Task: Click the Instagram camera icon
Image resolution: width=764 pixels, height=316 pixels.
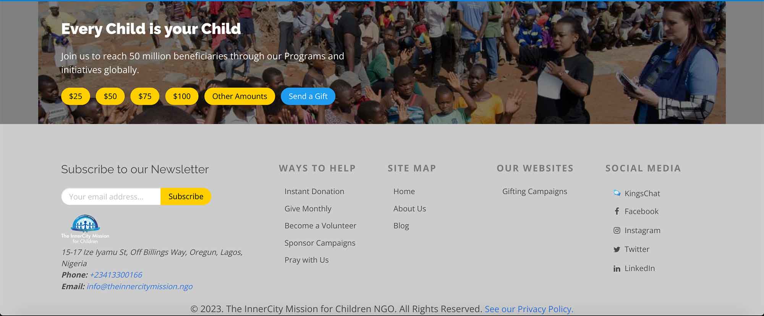Action: (x=617, y=230)
